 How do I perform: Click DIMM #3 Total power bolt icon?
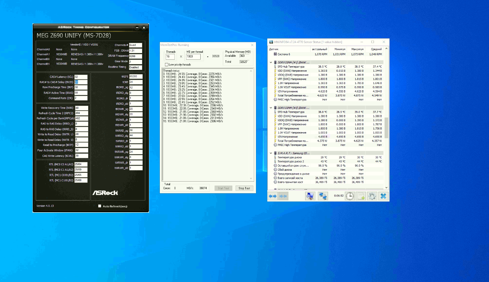(x=275, y=141)
